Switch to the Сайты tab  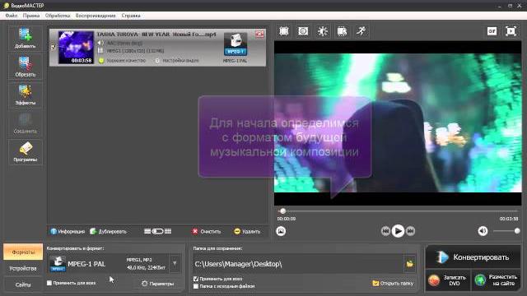[x=23, y=284]
